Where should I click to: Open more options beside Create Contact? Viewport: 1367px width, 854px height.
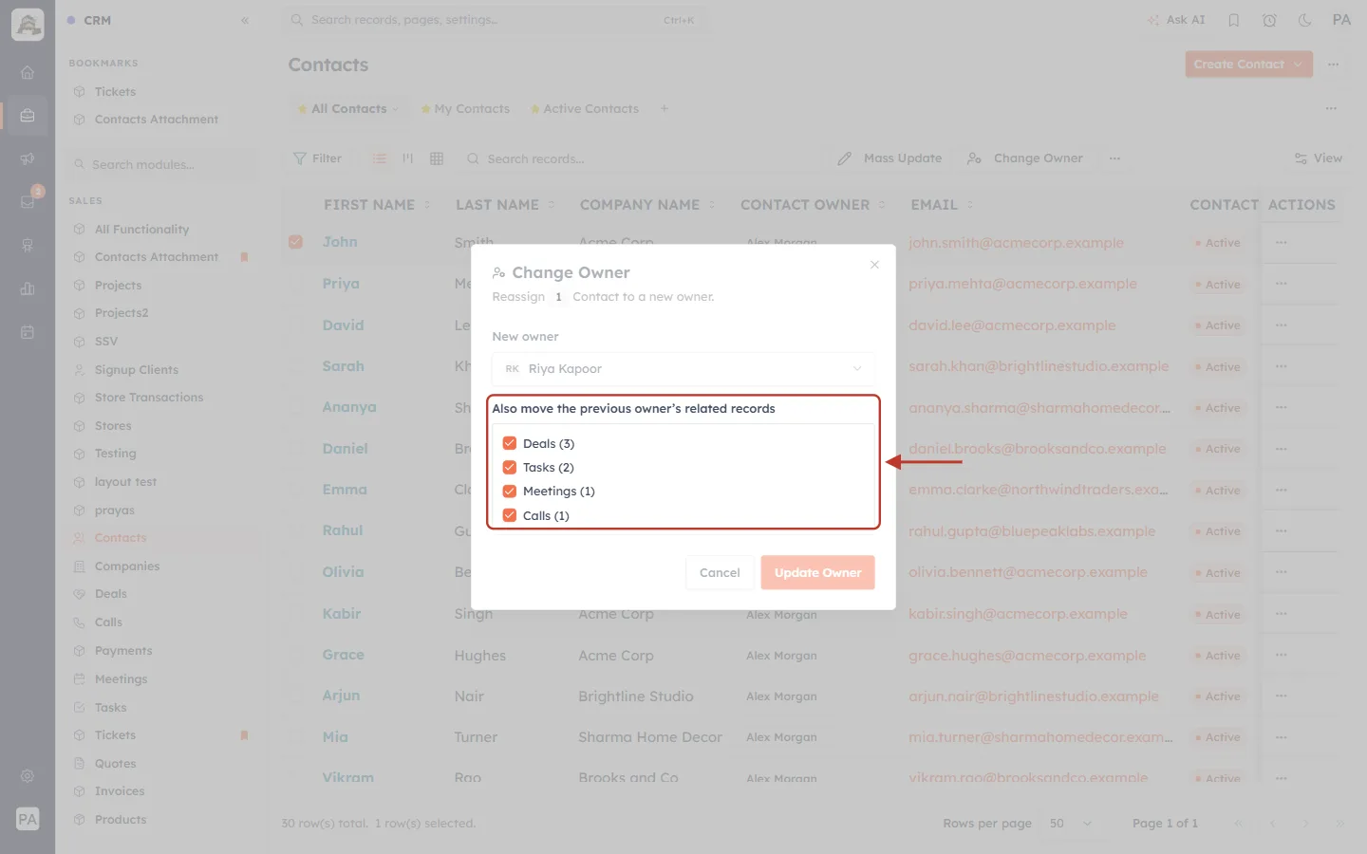1334,65
